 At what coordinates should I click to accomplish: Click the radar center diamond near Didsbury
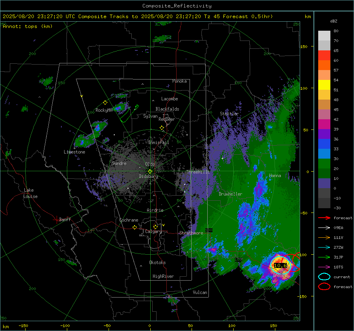[x=150, y=171]
